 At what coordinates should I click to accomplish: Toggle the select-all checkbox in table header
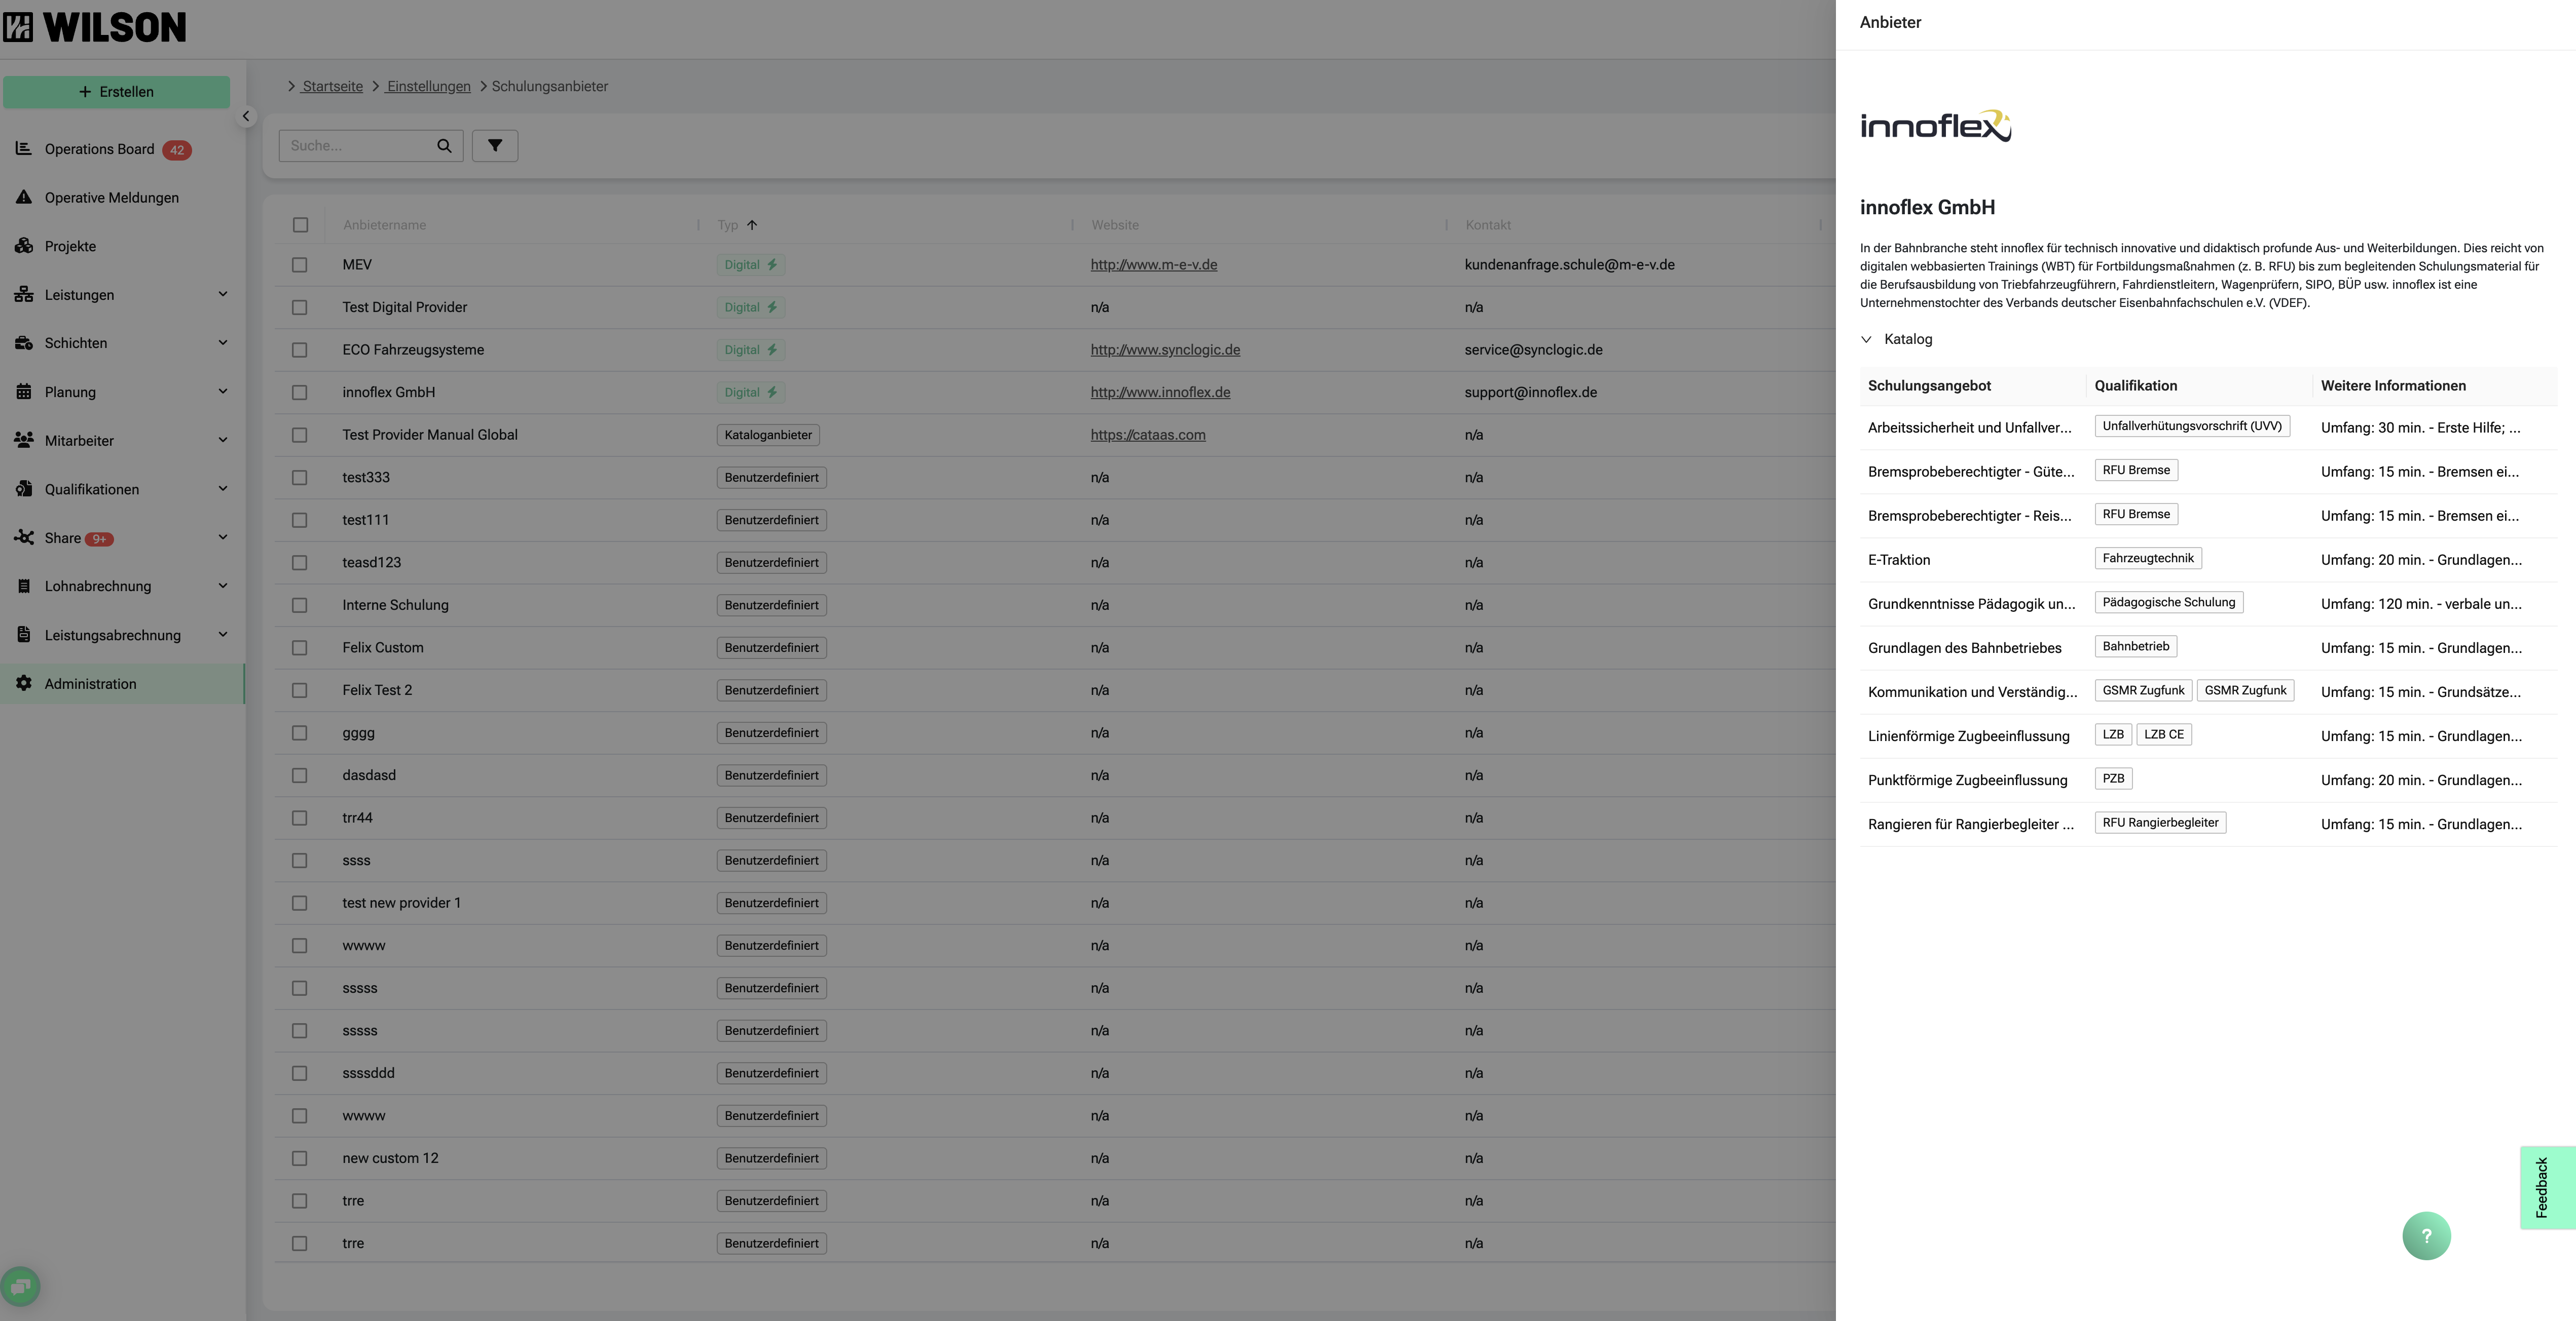300,225
